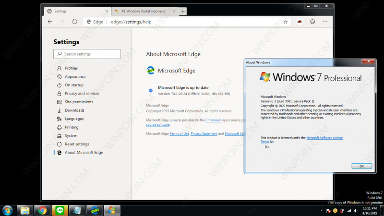Maximize the Edge browser window
The height and width of the screenshot is (216, 384).
point(316,6)
